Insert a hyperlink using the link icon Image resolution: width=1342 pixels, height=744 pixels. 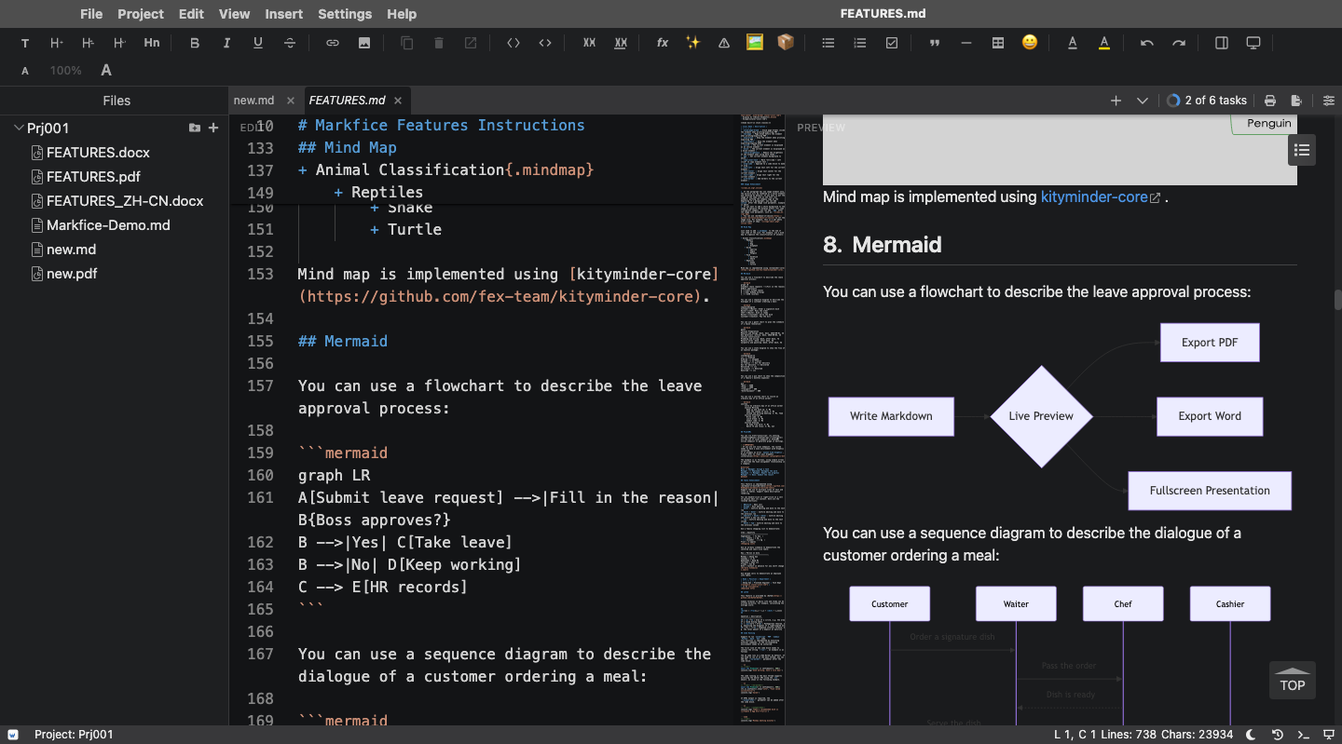pyautogui.click(x=333, y=43)
